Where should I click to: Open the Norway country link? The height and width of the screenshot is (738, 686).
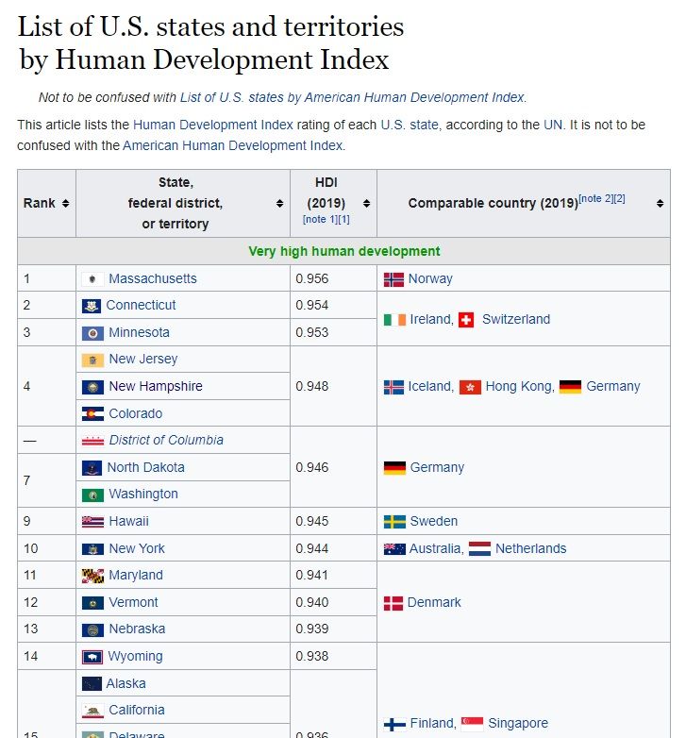(430, 279)
